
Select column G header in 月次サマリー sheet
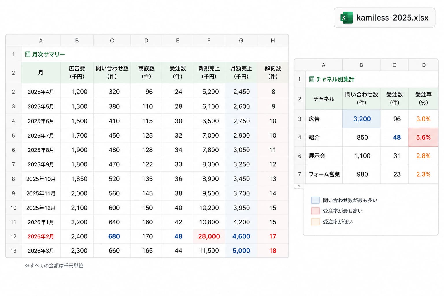[x=241, y=40]
